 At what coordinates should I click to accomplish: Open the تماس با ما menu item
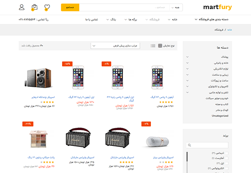[92, 19]
